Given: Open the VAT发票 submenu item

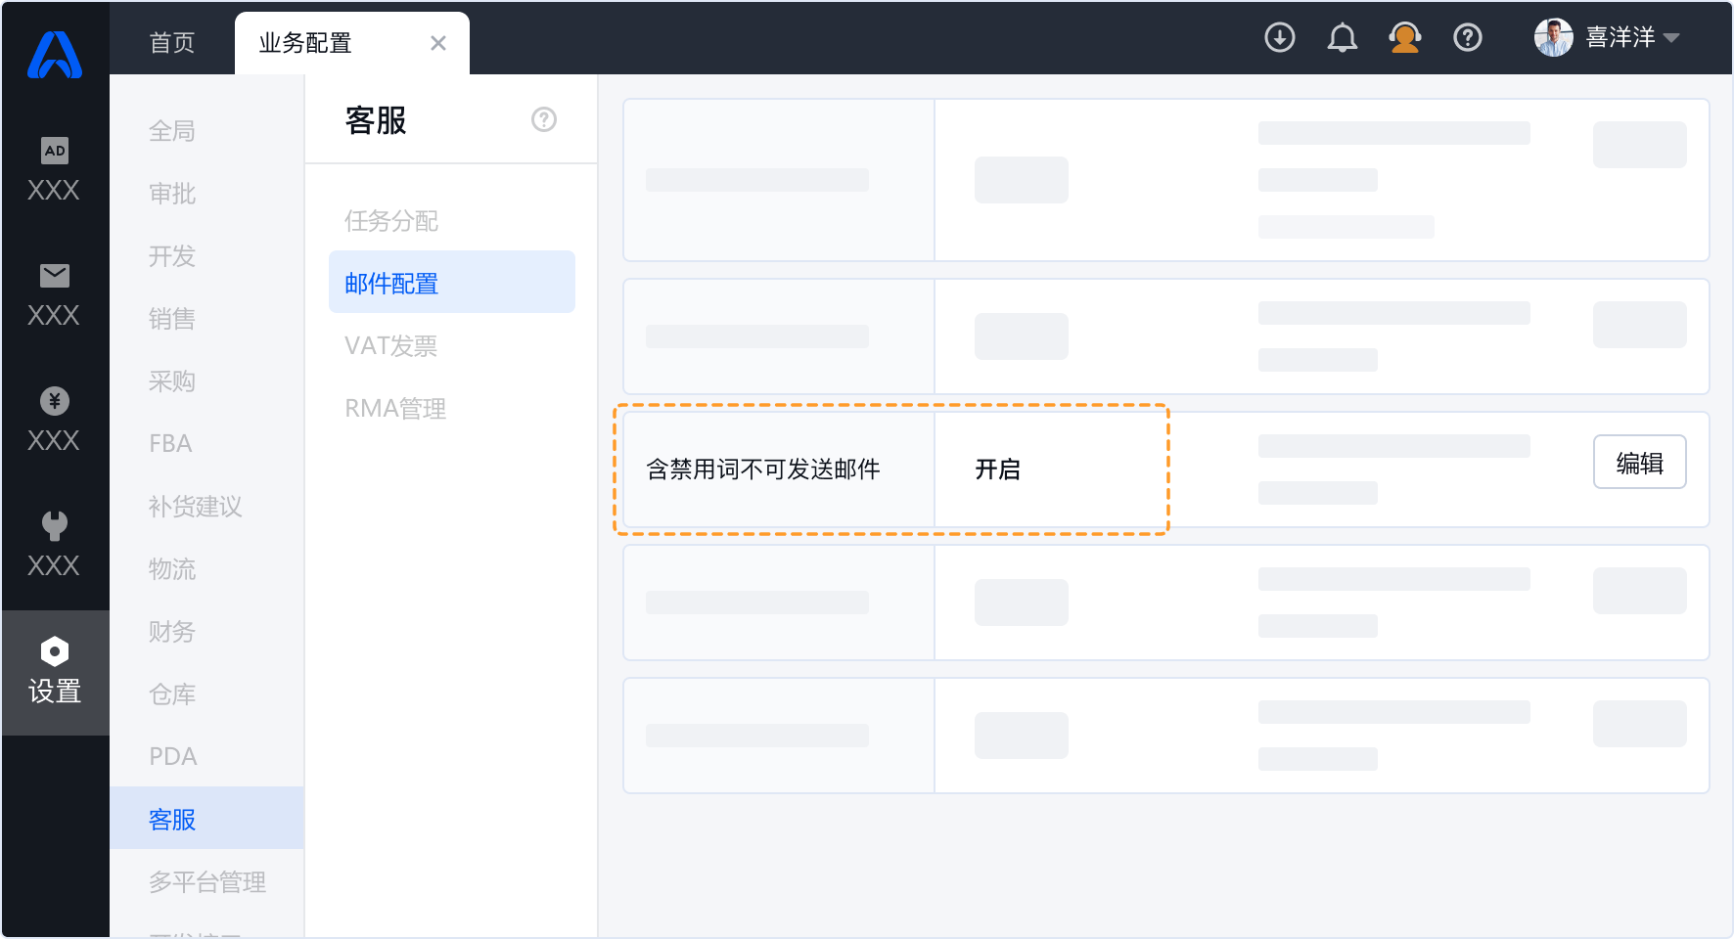Looking at the screenshot, I should pyautogui.click(x=391, y=346).
